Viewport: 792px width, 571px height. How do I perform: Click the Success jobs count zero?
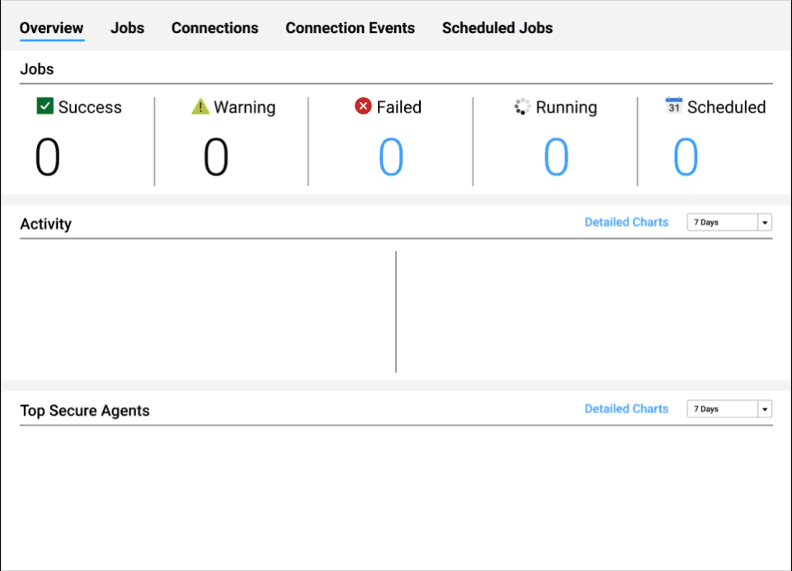pyautogui.click(x=48, y=155)
